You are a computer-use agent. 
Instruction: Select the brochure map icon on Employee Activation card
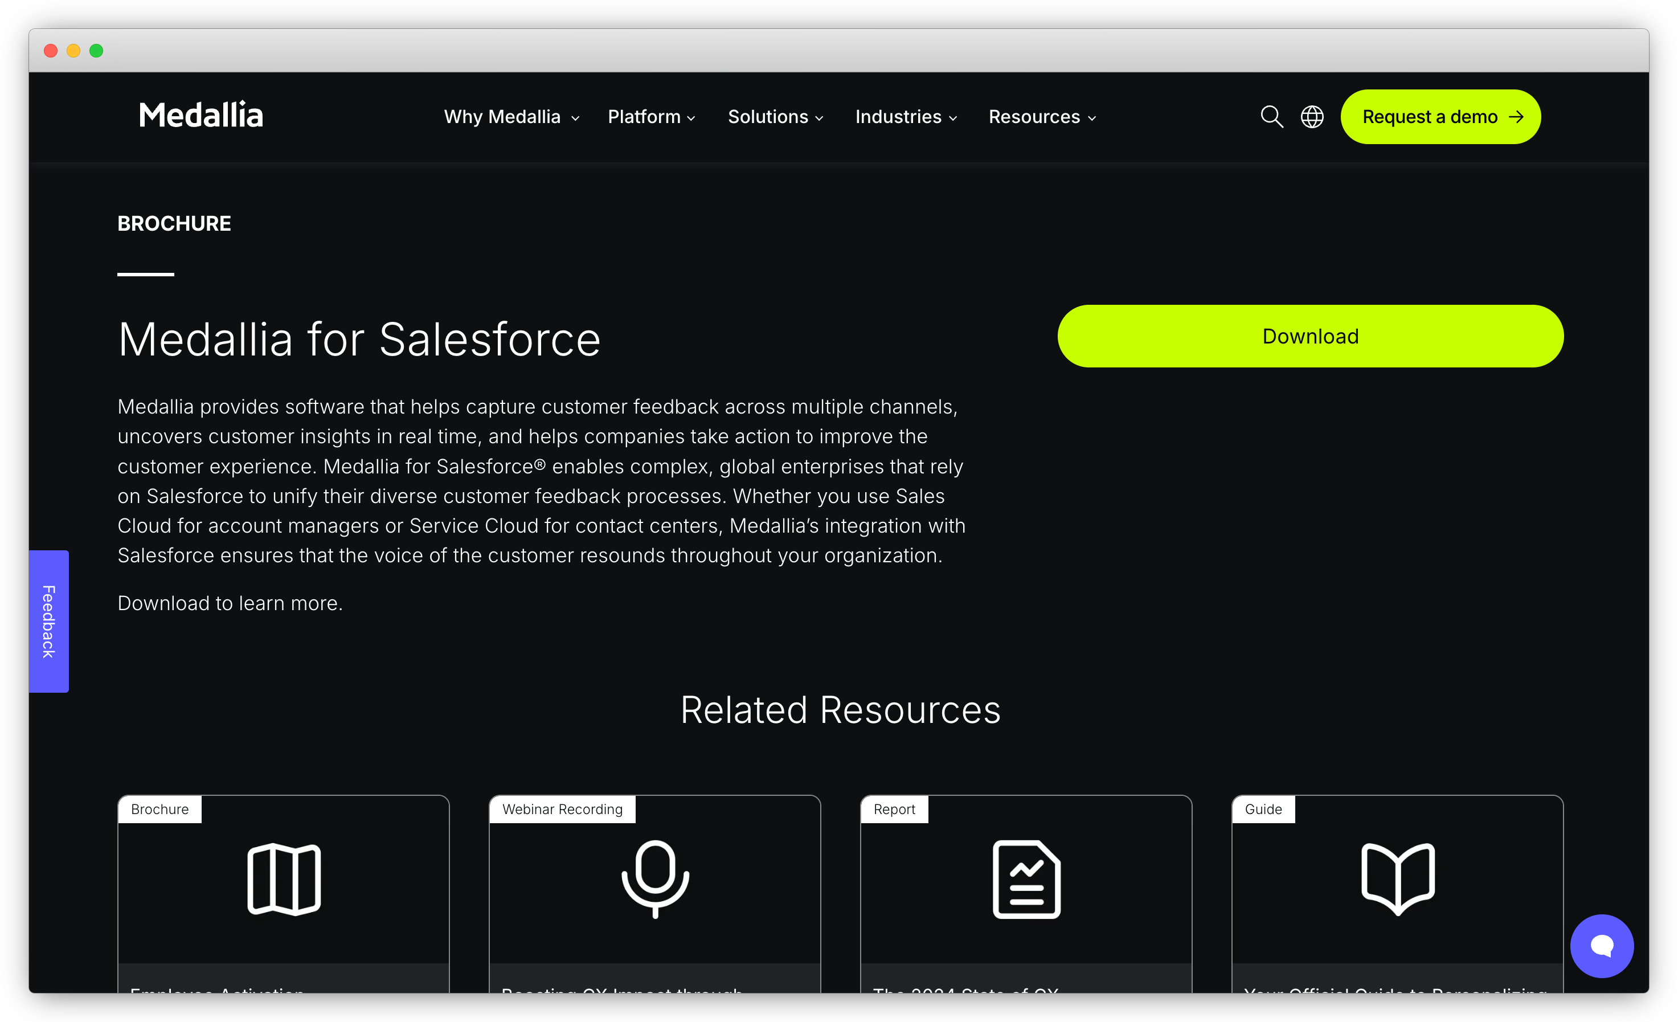[x=283, y=879]
